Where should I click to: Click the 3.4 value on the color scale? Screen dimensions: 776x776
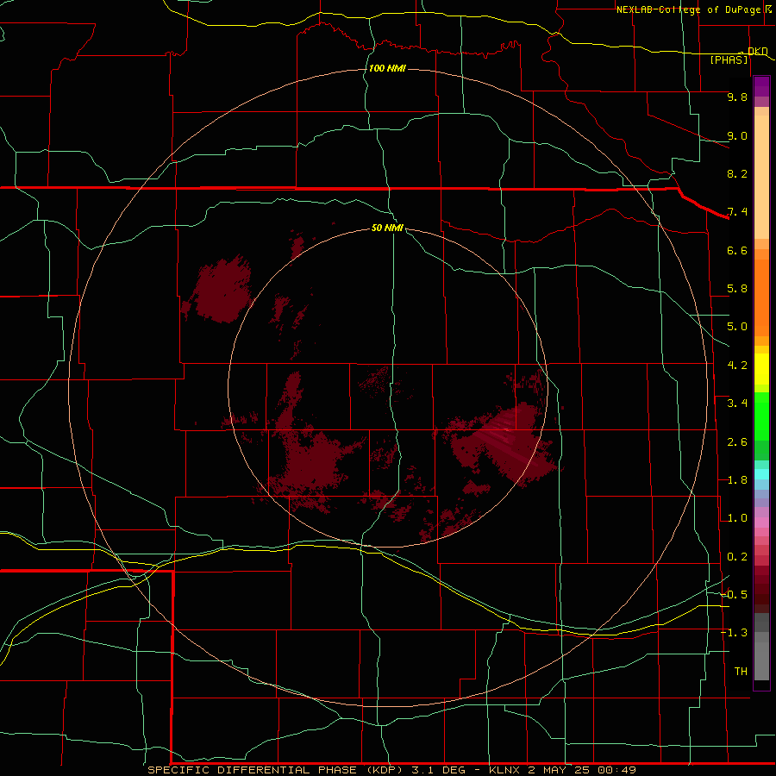tap(737, 404)
